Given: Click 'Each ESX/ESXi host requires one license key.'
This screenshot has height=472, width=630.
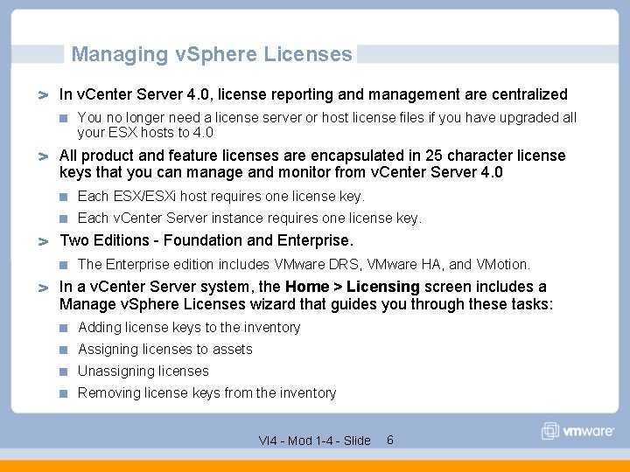Looking at the screenshot, I should point(221,197).
